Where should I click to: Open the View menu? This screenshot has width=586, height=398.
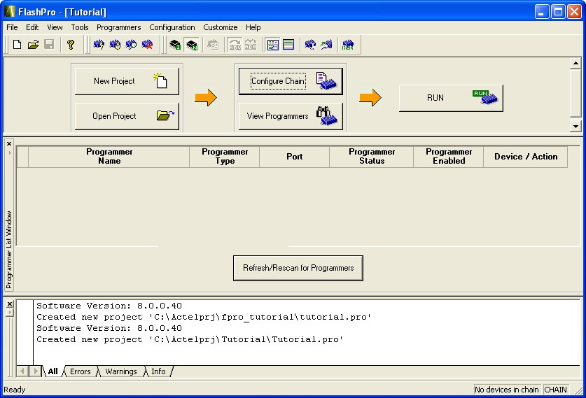55,27
